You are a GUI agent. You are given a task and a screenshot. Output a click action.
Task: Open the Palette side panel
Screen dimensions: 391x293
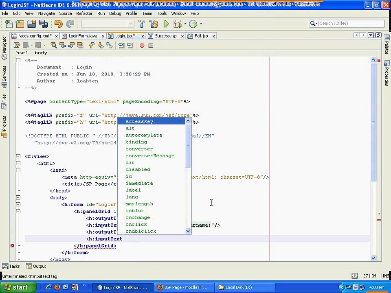[387, 45]
